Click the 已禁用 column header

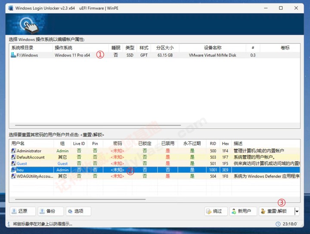168,143
